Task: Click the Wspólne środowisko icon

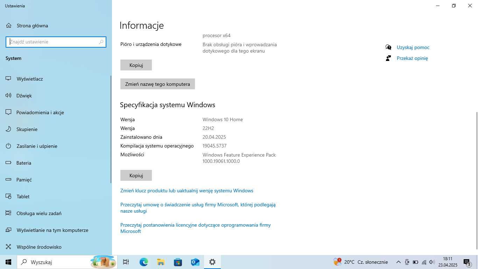Action: pyautogui.click(x=9, y=247)
